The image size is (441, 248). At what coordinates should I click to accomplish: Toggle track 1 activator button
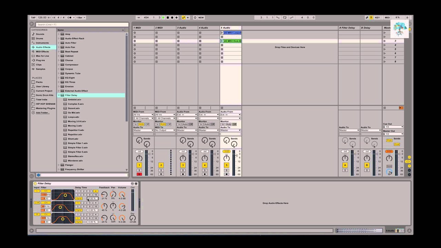(x=139, y=165)
